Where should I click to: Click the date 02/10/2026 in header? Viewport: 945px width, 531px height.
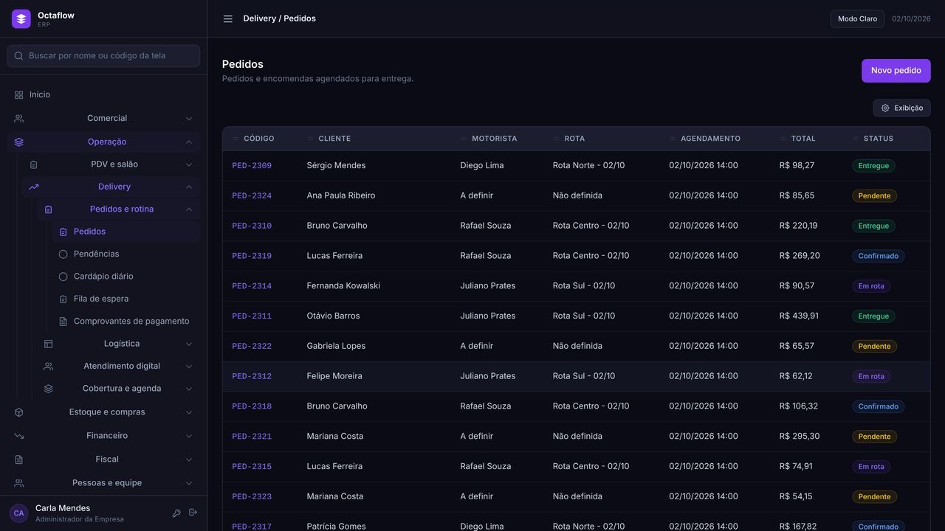[911, 19]
